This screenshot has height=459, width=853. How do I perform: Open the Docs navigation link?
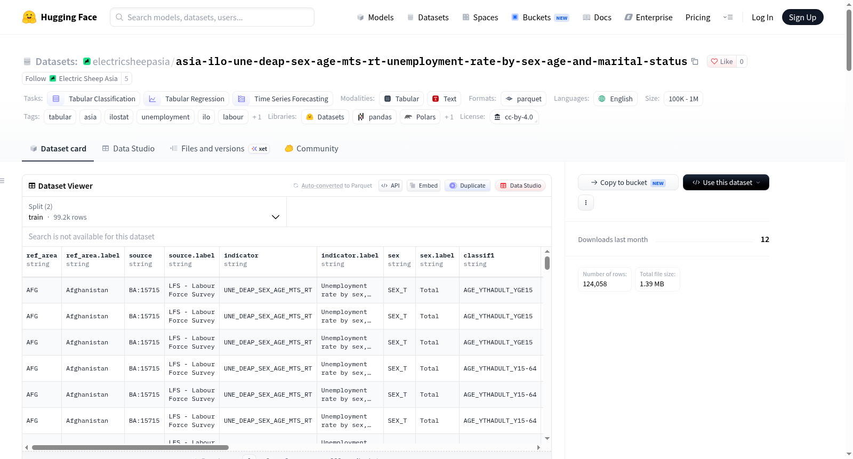(x=597, y=17)
